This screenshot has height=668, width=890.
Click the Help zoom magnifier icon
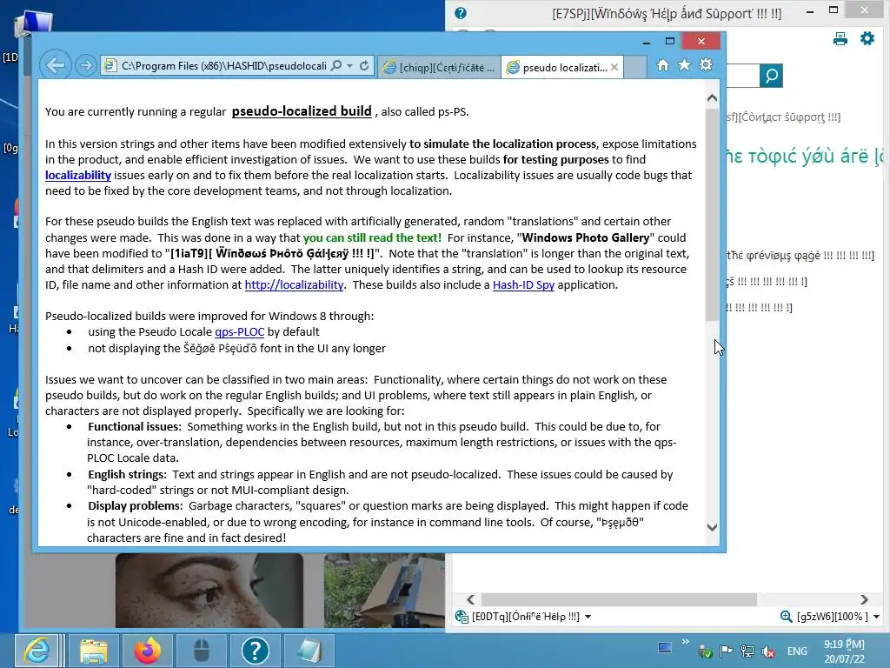[786, 617]
